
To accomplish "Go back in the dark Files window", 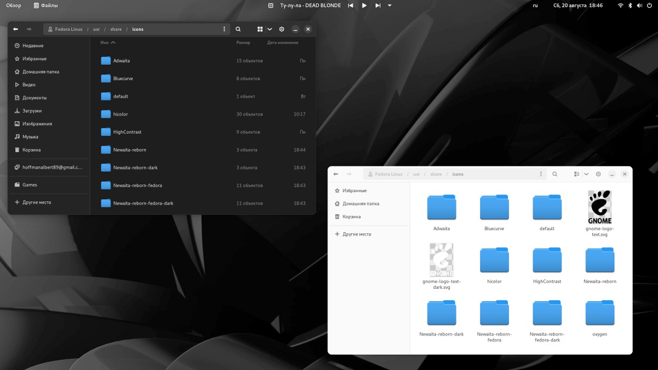I will coord(15,29).
